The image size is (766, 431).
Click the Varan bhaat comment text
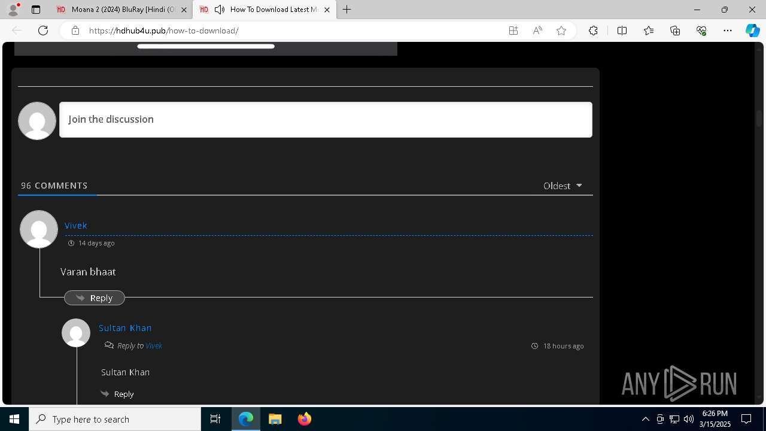tap(88, 272)
